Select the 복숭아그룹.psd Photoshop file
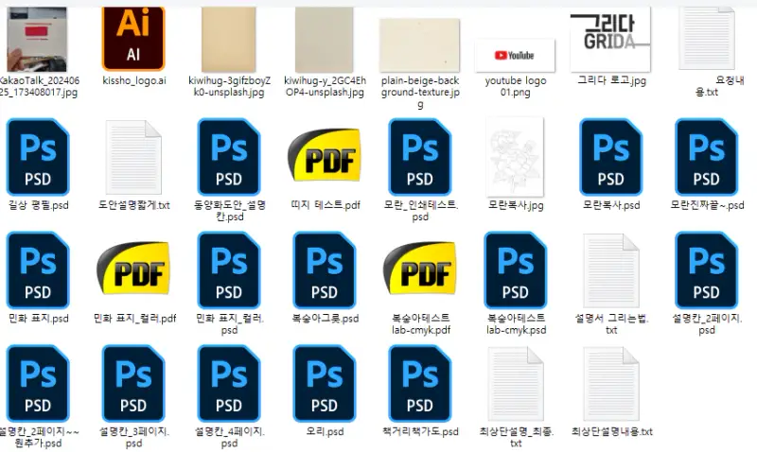 coord(325,270)
